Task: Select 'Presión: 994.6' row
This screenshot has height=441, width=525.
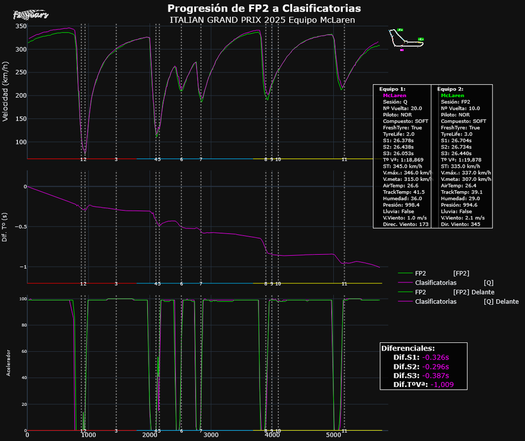Action: [459, 205]
